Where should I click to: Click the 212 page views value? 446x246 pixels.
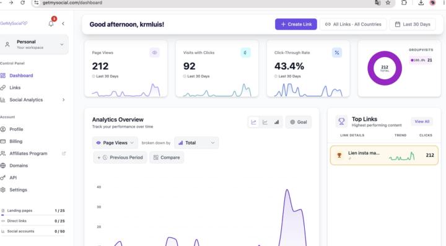[100, 66]
